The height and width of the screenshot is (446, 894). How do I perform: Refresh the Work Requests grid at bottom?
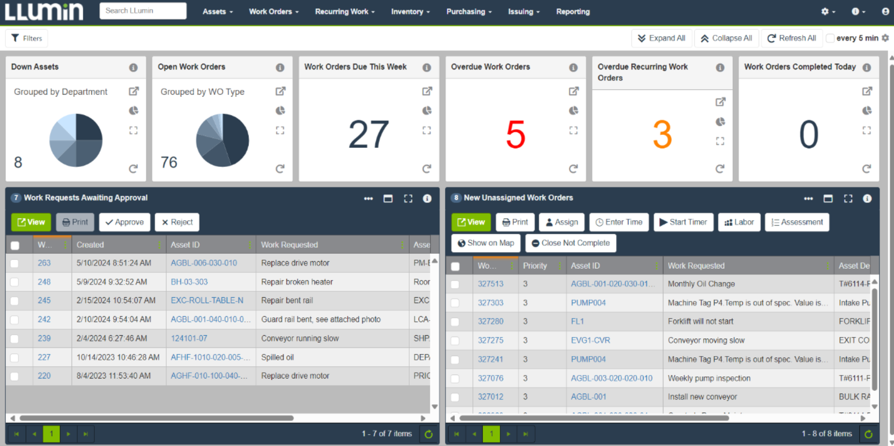pos(428,434)
